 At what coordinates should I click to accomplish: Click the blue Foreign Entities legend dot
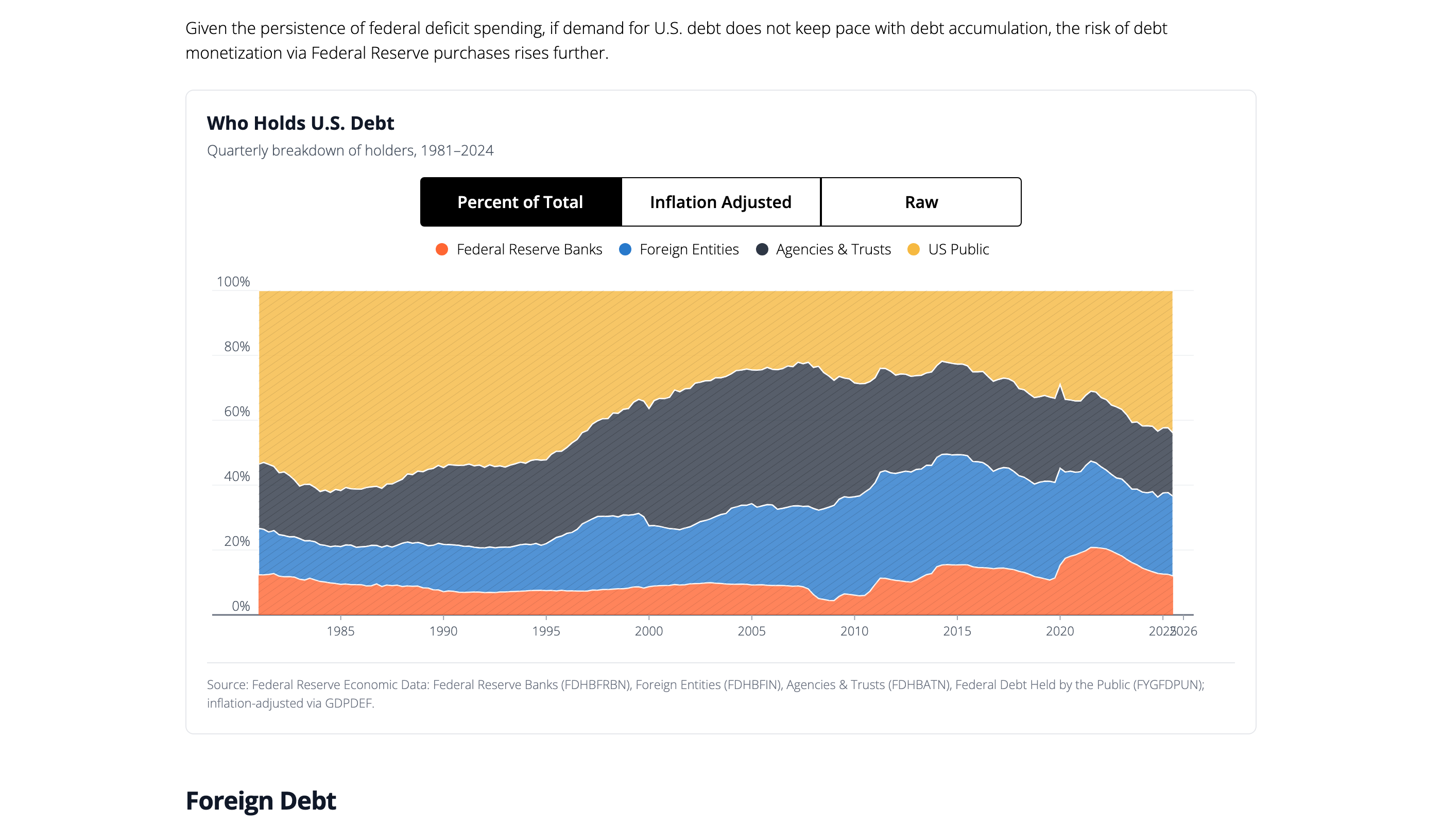(625, 250)
